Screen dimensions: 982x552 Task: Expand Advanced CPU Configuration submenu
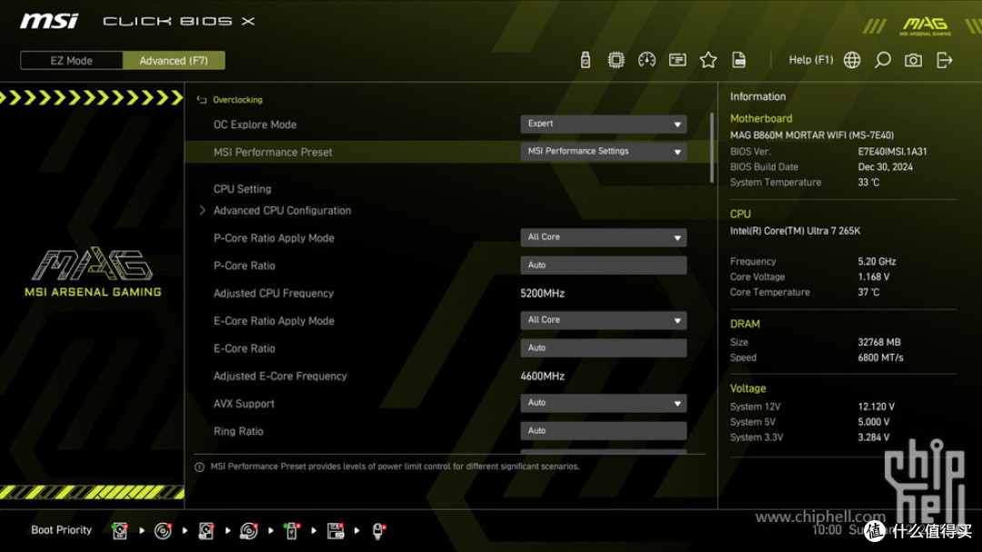(282, 211)
